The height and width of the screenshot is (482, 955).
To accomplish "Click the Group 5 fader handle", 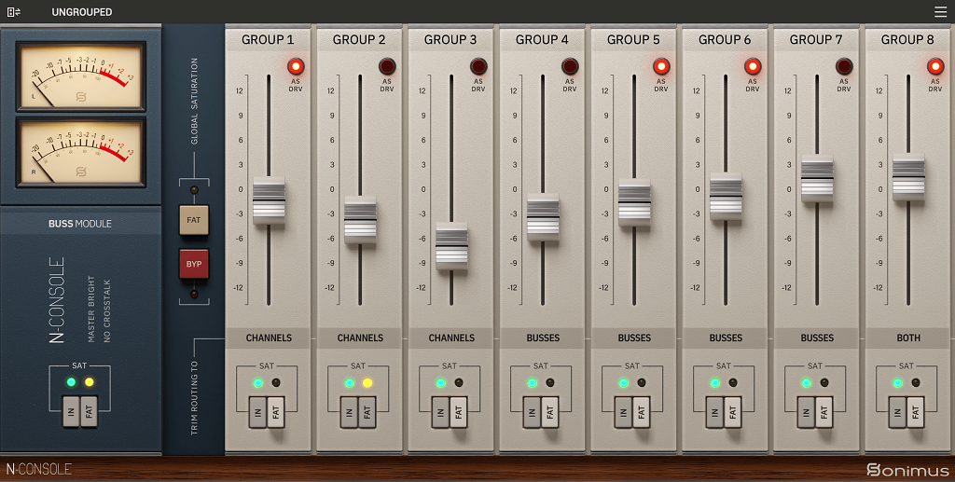I will tap(634, 202).
